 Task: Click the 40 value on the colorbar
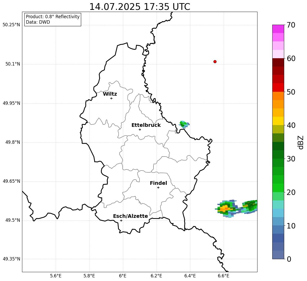point(291,125)
